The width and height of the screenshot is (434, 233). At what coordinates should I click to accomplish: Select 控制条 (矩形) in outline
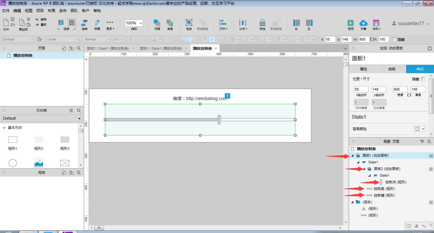(x=384, y=189)
